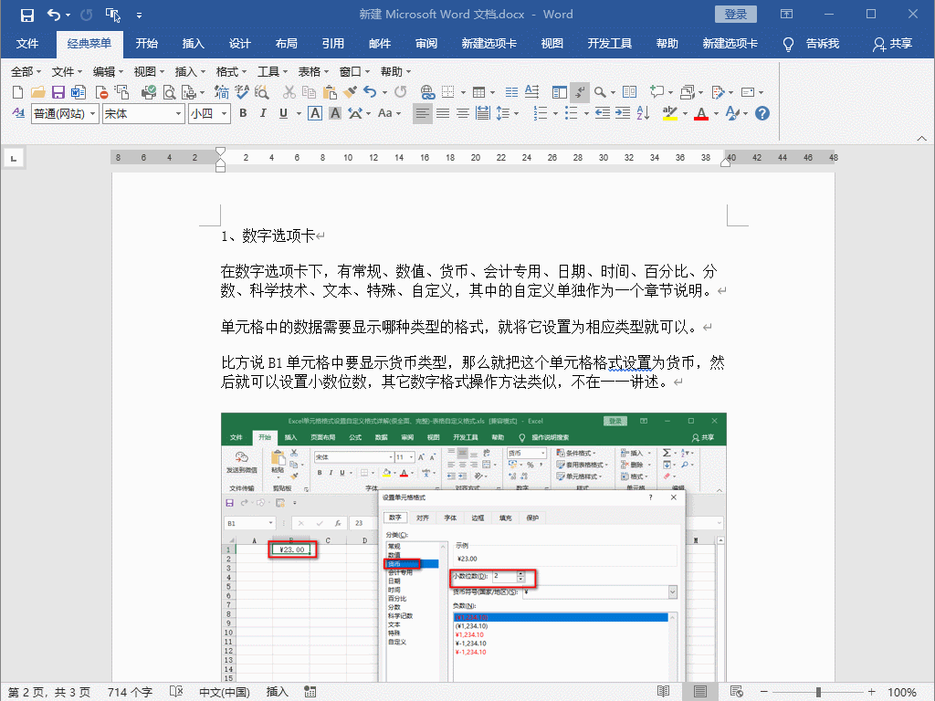Click the New blank document icon
The height and width of the screenshot is (701, 935).
point(18,92)
